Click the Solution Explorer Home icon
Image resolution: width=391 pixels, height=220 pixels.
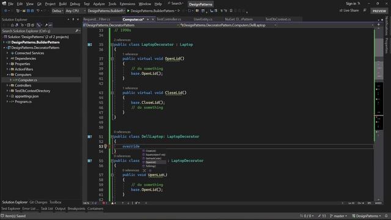pyautogui.click(x=12, y=25)
